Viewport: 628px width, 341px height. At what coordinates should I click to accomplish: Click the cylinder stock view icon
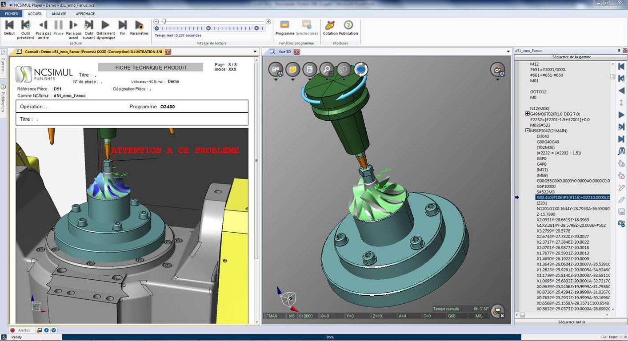tap(310, 69)
